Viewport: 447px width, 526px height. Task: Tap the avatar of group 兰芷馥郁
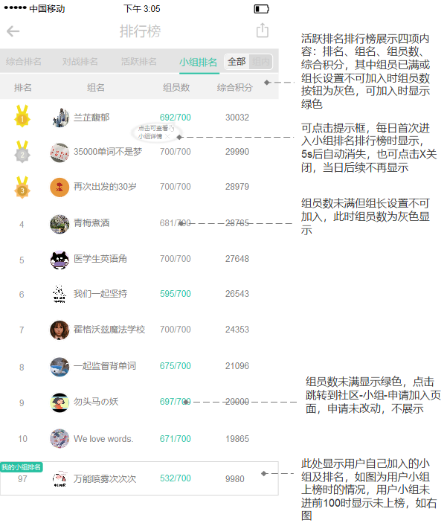point(60,118)
